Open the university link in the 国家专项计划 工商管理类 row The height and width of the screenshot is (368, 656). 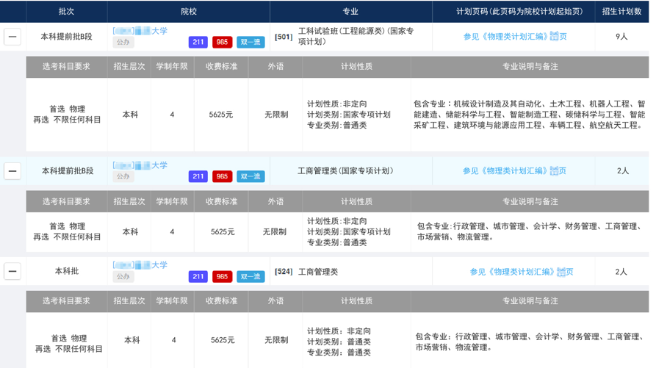click(140, 165)
